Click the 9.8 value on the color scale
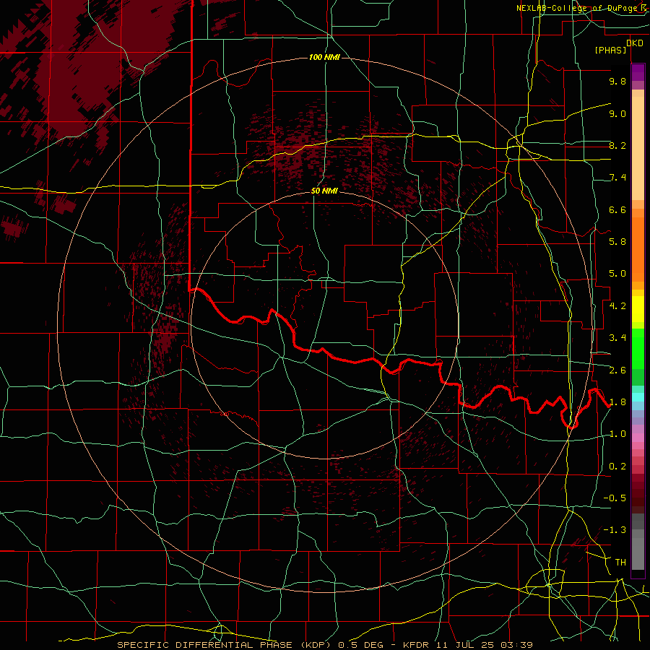650x650 pixels. pyautogui.click(x=617, y=81)
